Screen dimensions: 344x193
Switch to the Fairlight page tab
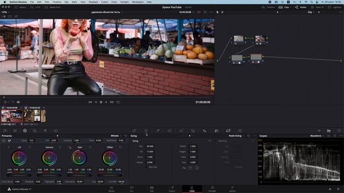point(212,189)
